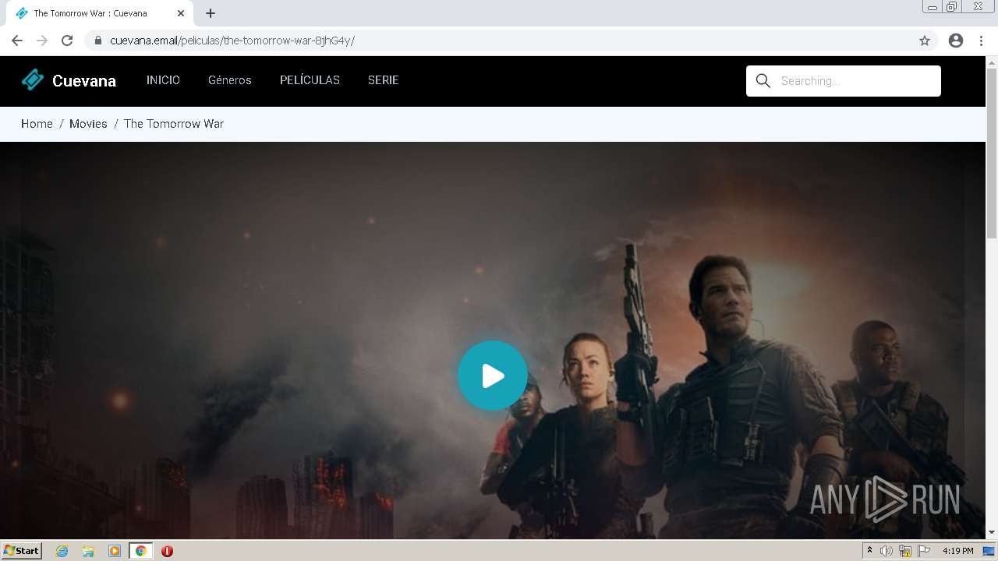Show hidden system tray icons
The image size is (998, 561).
(x=869, y=551)
